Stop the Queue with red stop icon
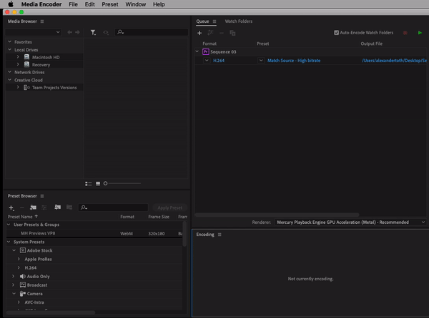This screenshot has width=429, height=318. [405, 33]
